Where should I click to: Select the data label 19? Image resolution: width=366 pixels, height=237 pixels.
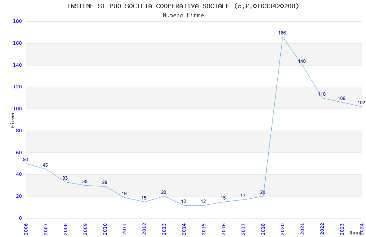pos(124,193)
